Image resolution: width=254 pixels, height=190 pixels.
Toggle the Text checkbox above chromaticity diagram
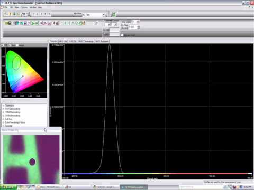tap(10, 45)
